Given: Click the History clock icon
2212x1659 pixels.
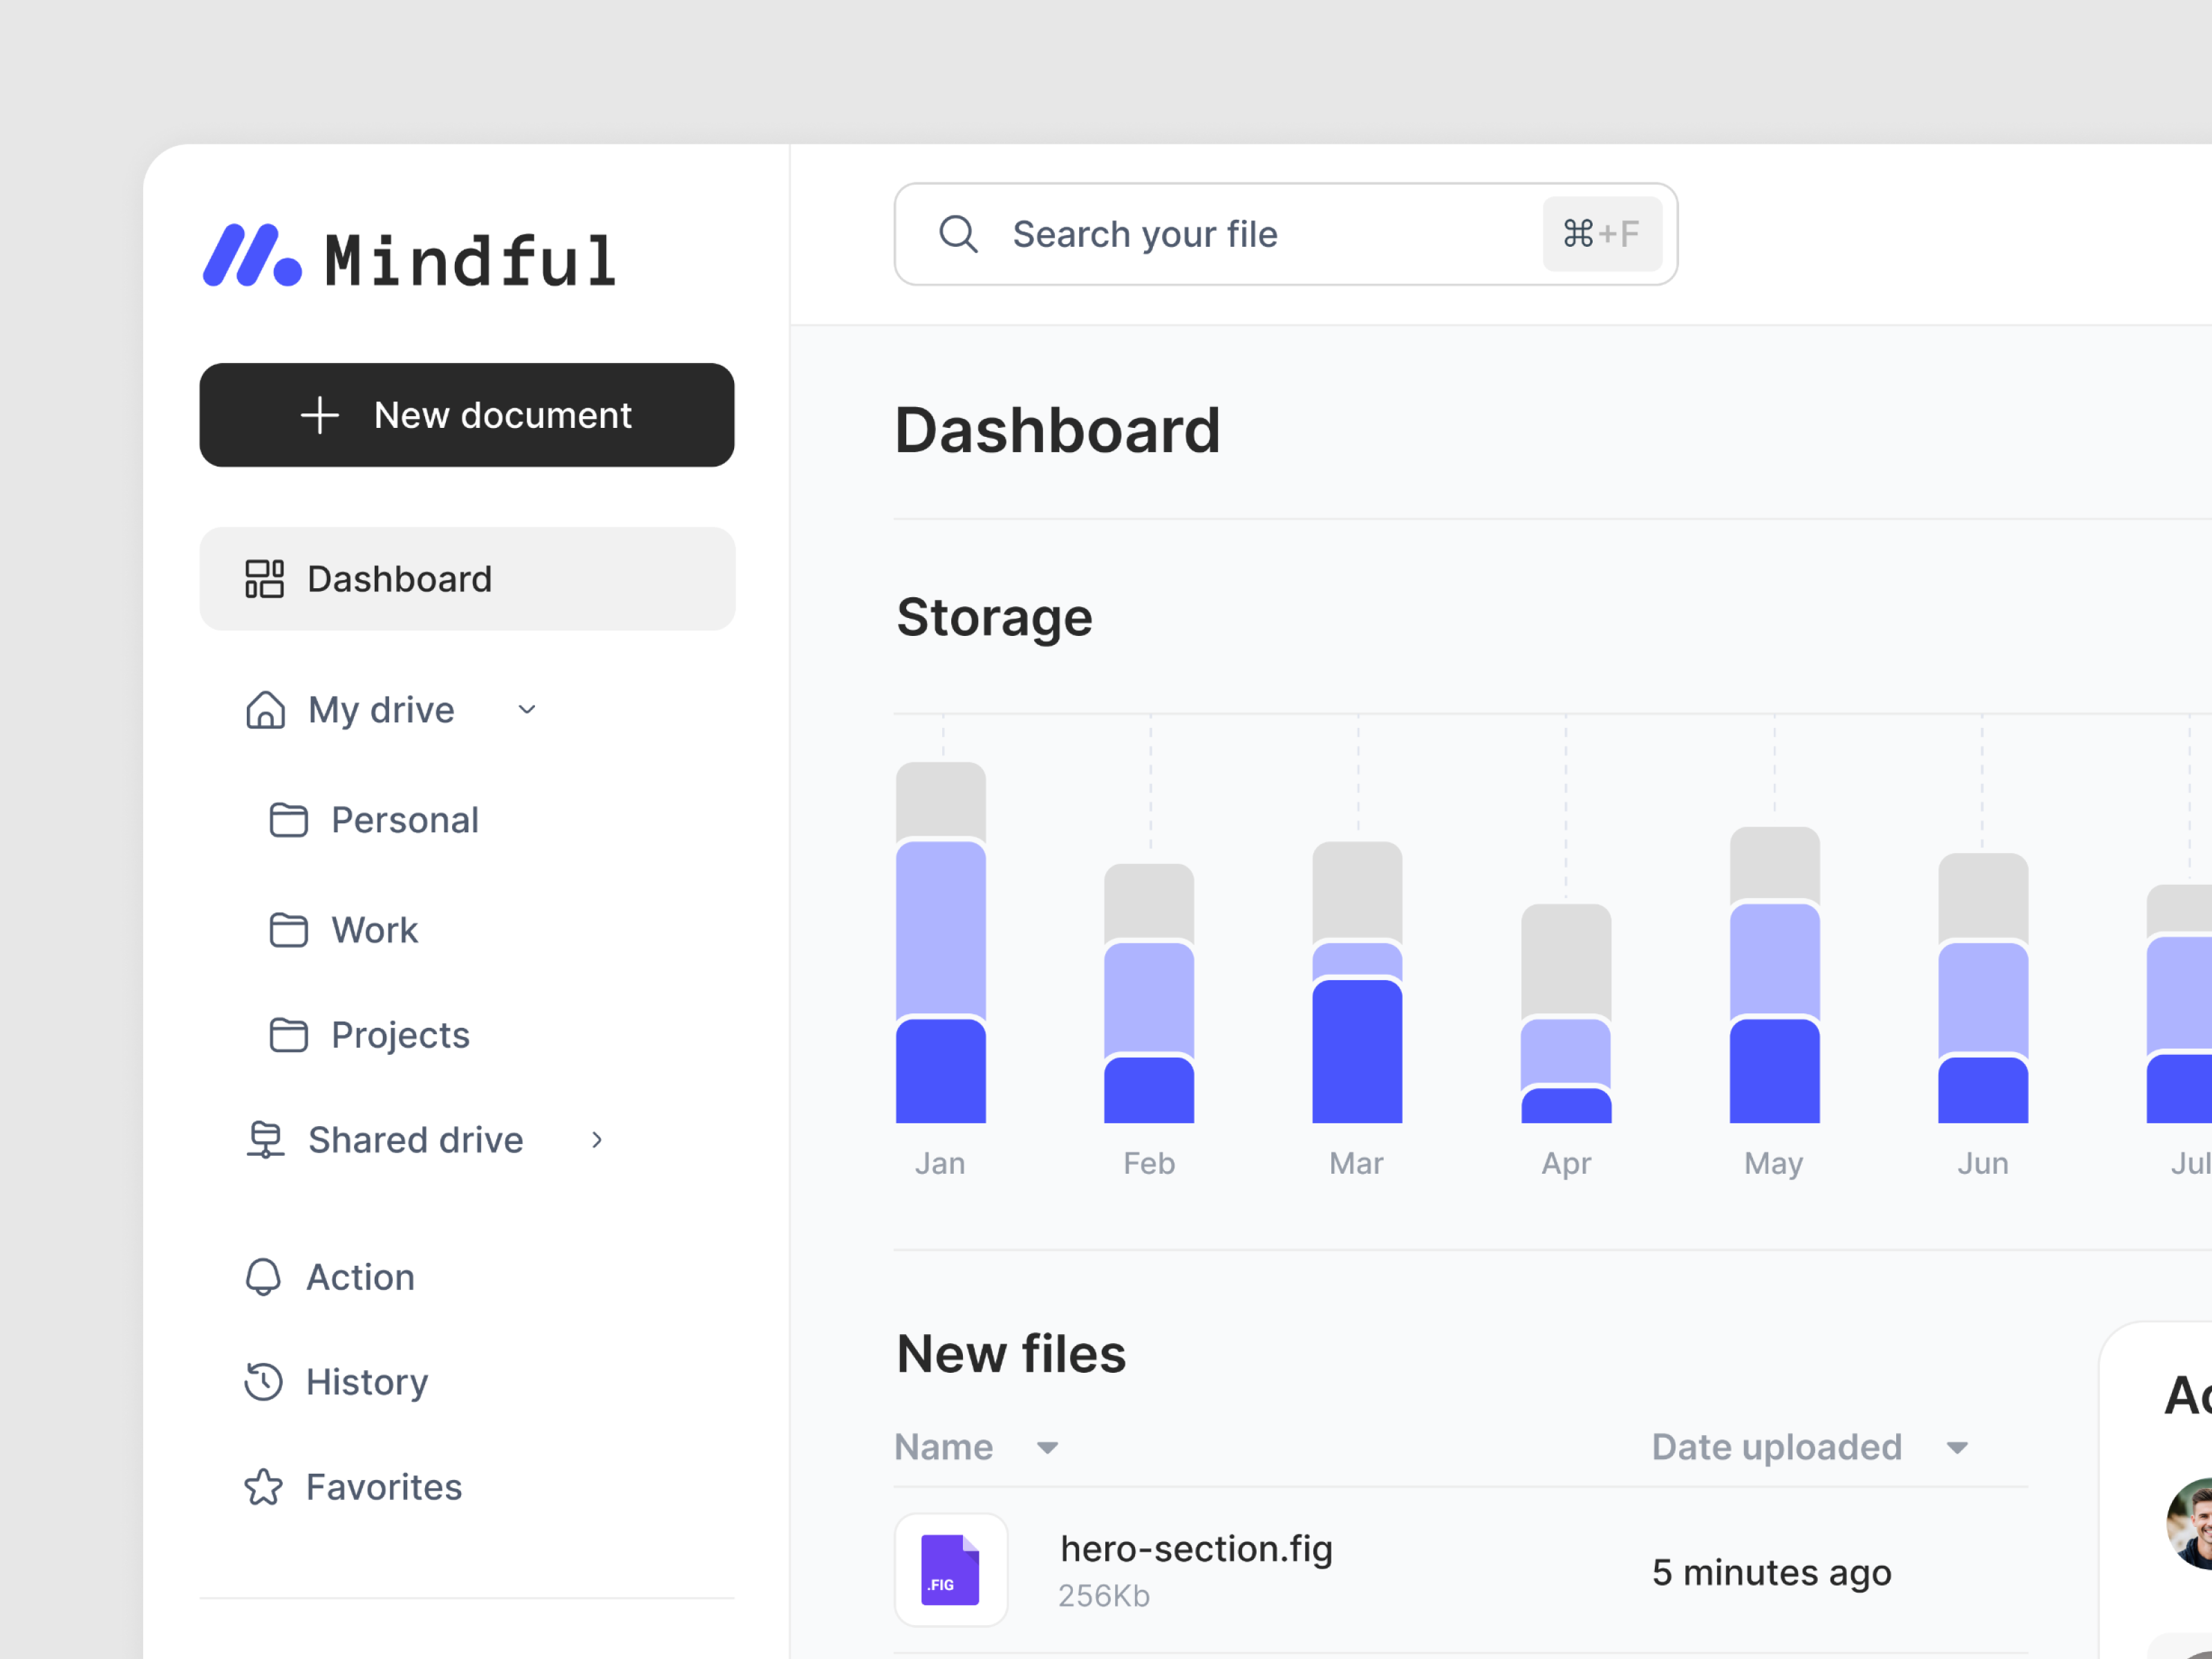Looking at the screenshot, I should click(264, 1382).
